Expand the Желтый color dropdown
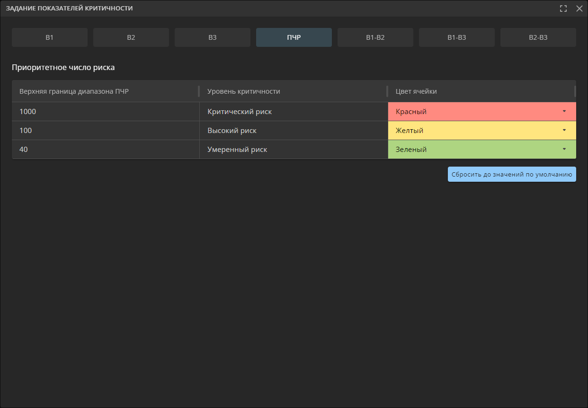 pos(482,131)
